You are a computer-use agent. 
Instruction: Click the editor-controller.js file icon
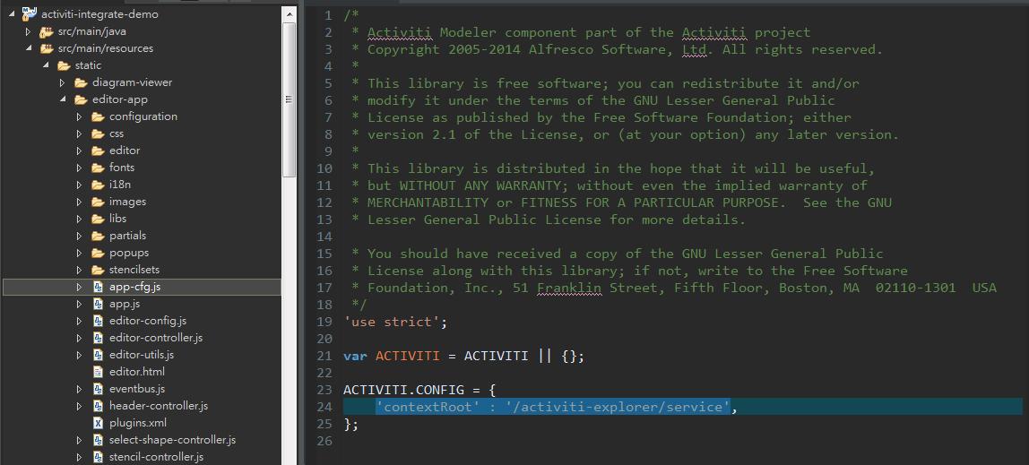click(x=98, y=338)
